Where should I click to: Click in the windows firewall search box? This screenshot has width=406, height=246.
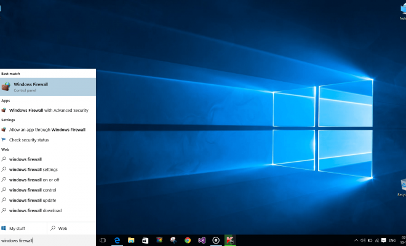click(48, 240)
